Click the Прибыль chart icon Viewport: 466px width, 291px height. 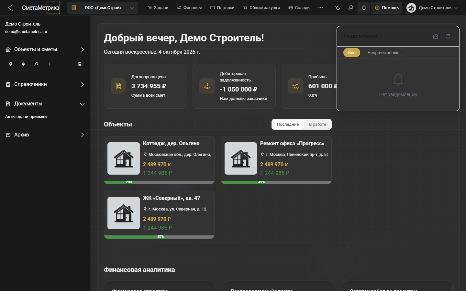tap(295, 86)
